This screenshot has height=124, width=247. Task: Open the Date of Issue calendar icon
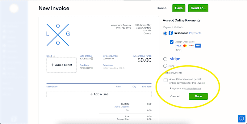point(92,59)
